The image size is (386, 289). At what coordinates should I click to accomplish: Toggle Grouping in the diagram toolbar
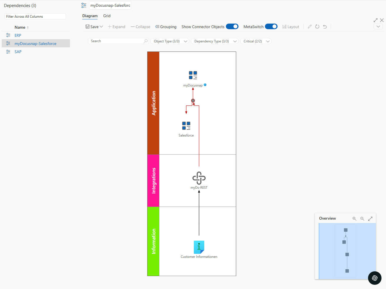(166, 26)
